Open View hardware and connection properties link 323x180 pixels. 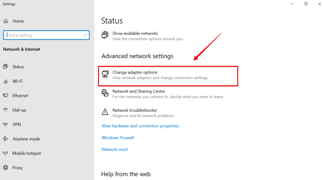(x=140, y=126)
